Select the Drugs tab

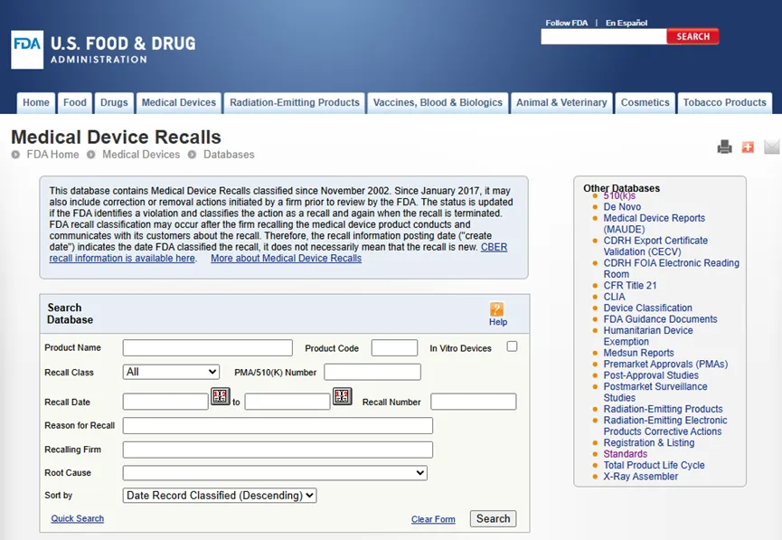click(114, 103)
